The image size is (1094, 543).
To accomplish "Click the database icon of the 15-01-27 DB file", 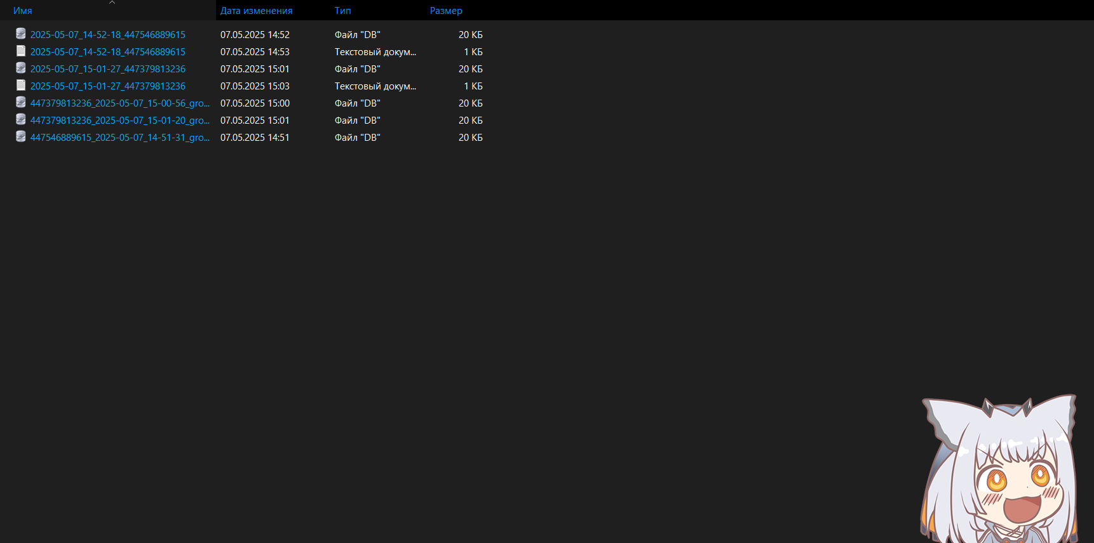I will (x=21, y=69).
